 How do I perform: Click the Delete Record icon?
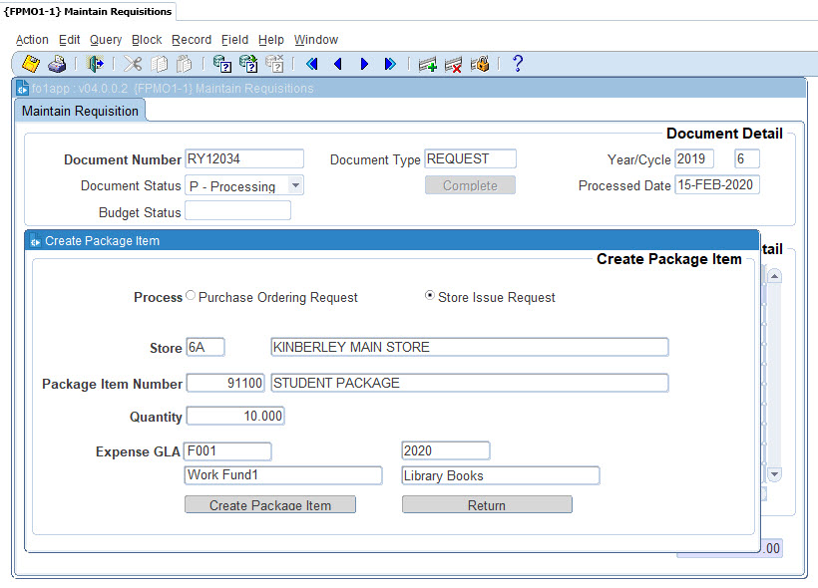click(x=454, y=64)
